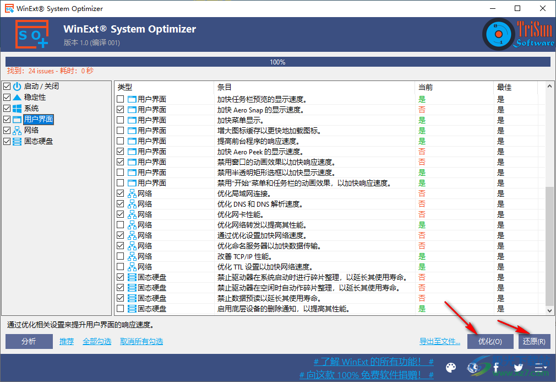Screen dimensions: 556x382
Task: Click the 优化(O) button
Action: point(489,341)
